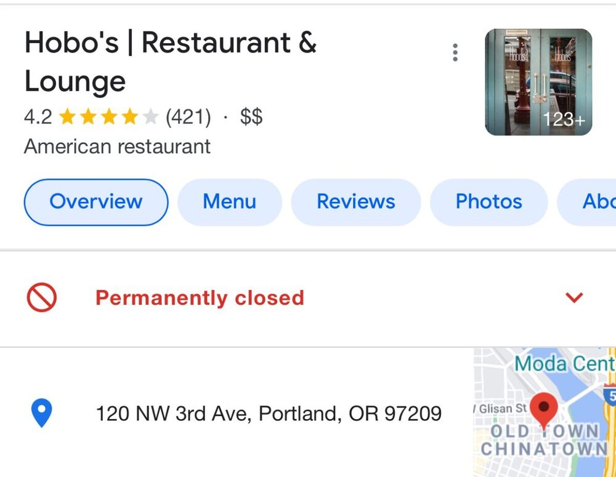
Task: Go to the Photos tab
Action: [x=488, y=202]
